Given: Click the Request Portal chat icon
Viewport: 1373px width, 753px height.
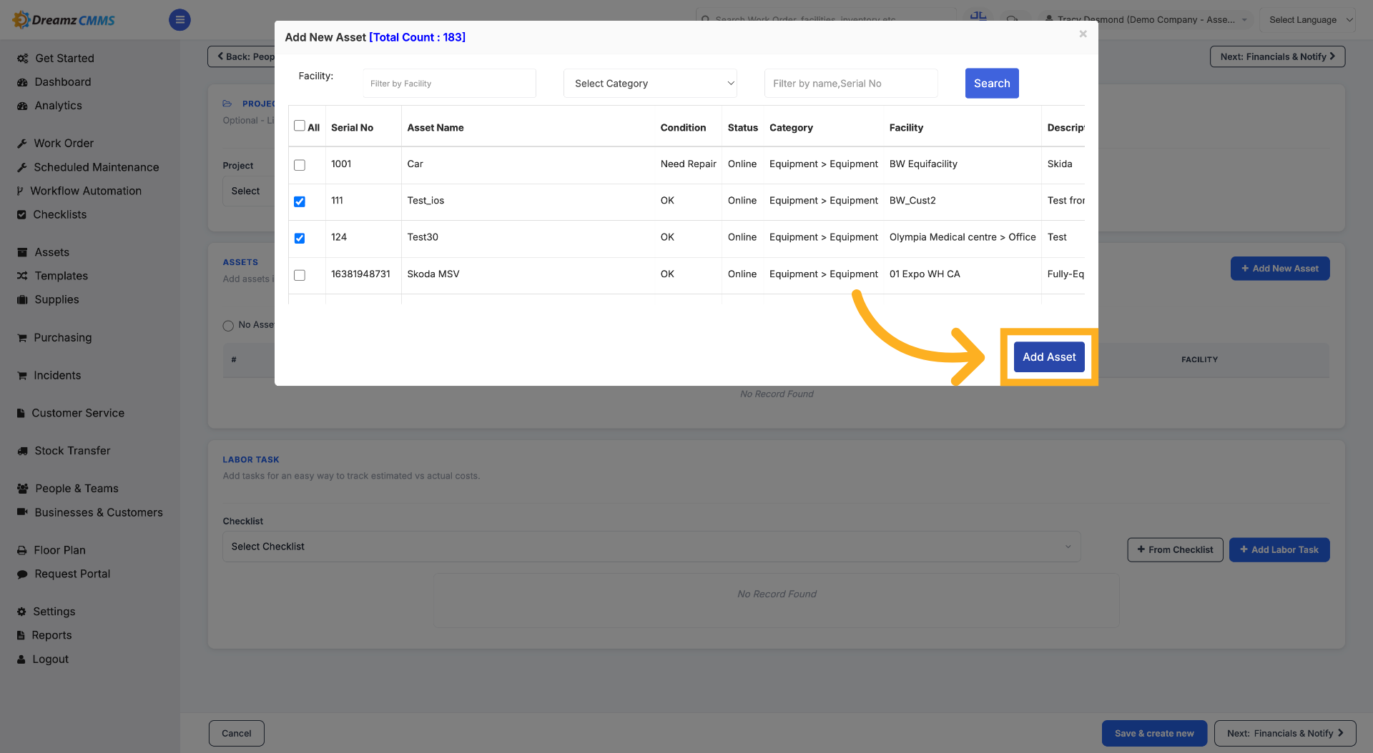Looking at the screenshot, I should (x=22, y=574).
